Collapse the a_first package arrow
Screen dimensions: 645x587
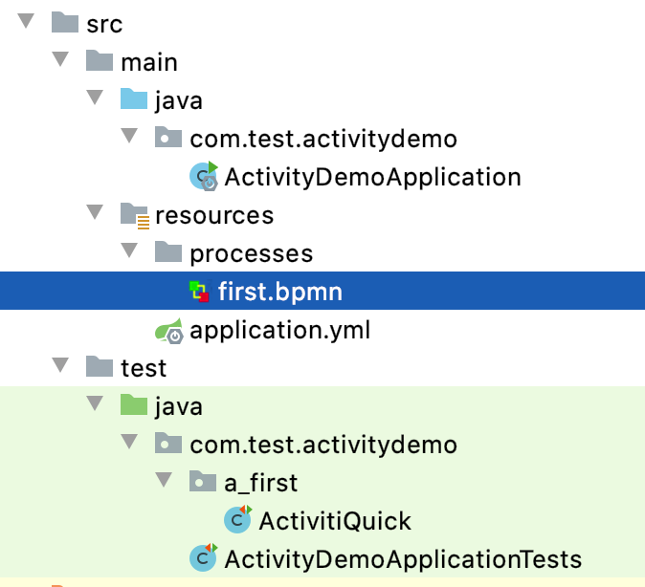click(165, 482)
